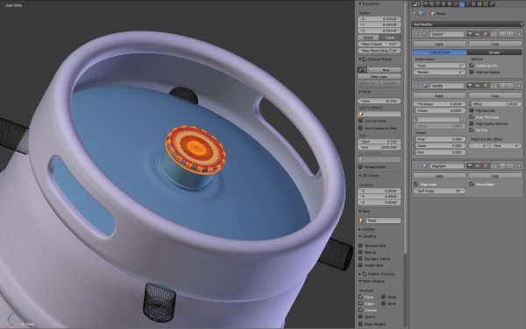Toggle Fill Rim checkbox
The height and width of the screenshot is (329, 526).
point(472,129)
